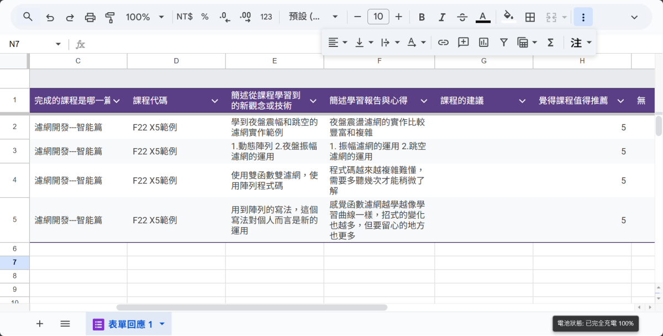Open filter for 覺得課程值得推薦 column

(x=620, y=101)
